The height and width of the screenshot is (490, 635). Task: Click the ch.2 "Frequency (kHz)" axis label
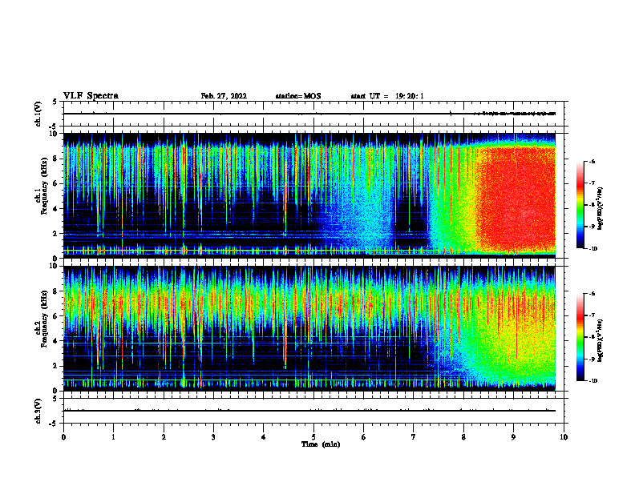[x=44, y=318]
